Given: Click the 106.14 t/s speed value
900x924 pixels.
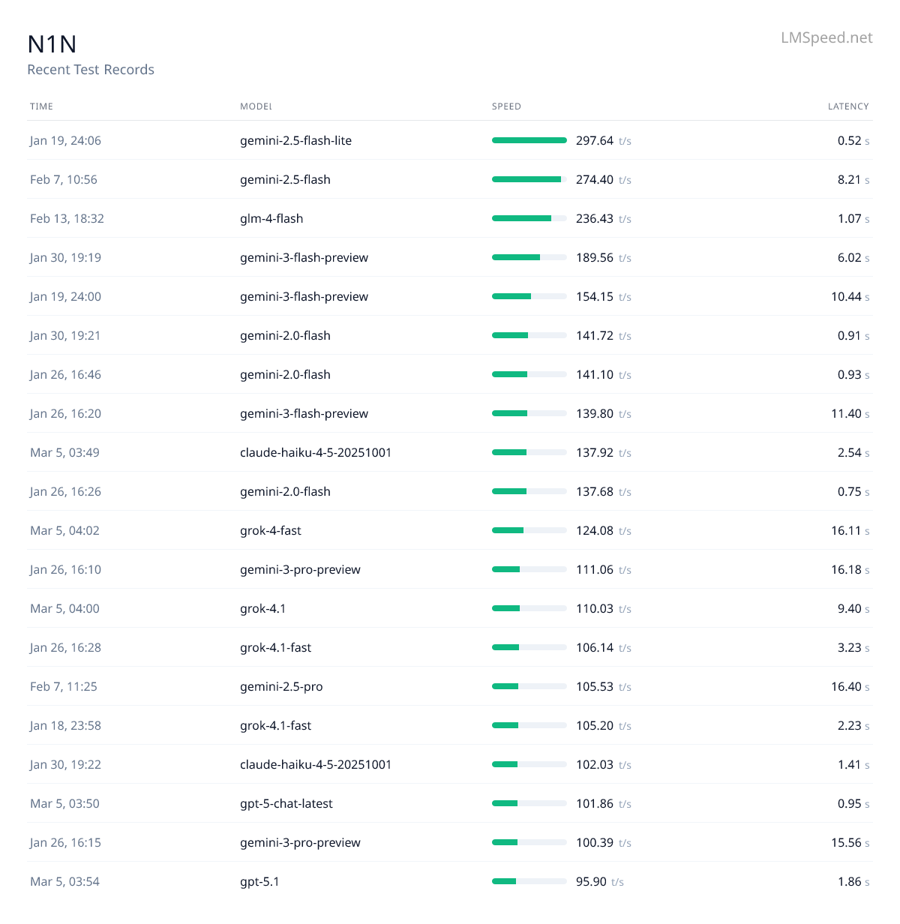Looking at the screenshot, I should [x=604, y=647].
